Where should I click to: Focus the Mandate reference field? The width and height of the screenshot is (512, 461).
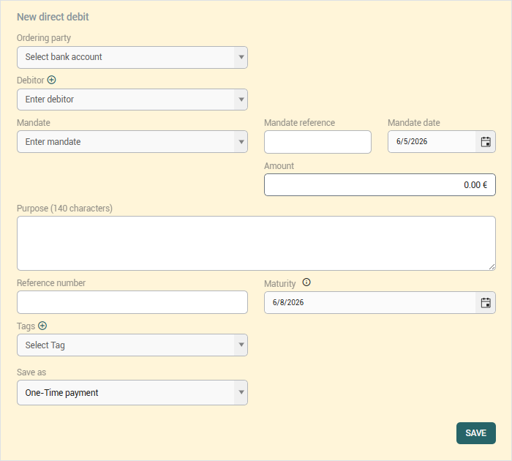point(317,142)
